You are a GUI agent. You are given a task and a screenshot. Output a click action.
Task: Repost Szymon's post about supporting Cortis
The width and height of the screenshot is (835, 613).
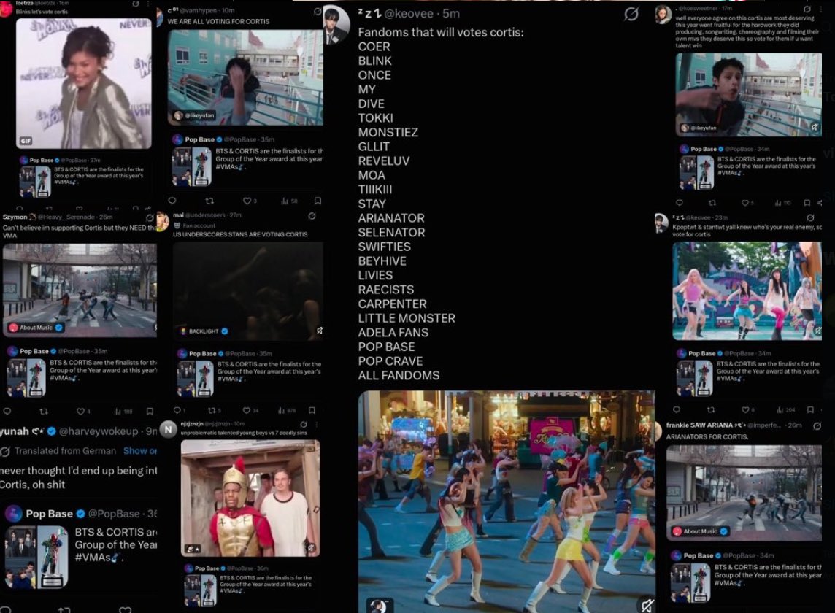tap(45, 411)
